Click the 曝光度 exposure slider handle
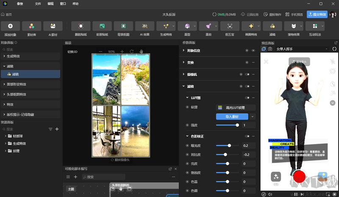 coord(230,145)
